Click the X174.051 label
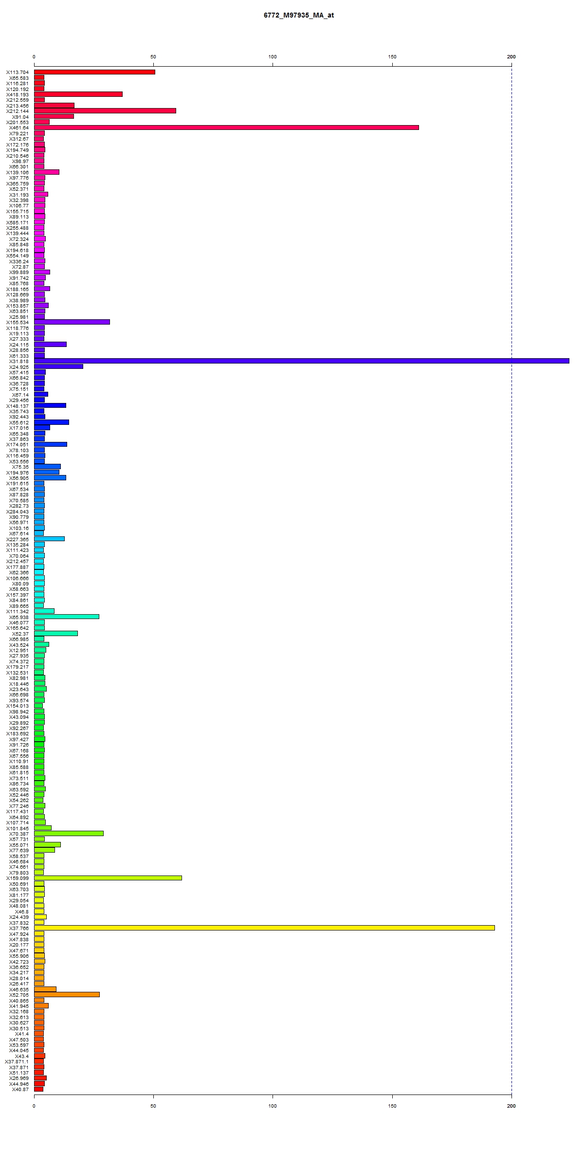584x1168 pixels. click(x=18, y=444)
